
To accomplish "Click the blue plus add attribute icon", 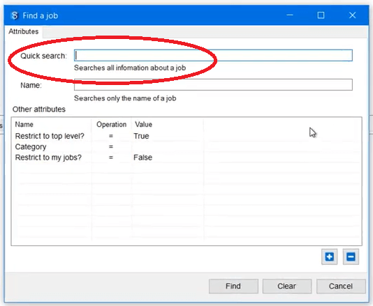I will (329, 257).
